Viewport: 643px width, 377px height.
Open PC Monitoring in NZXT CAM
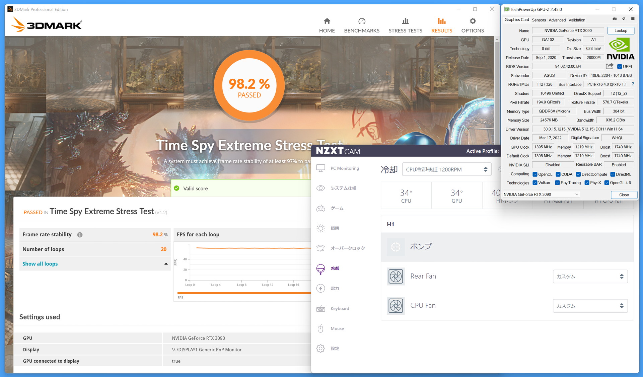(x=338, y=168)
